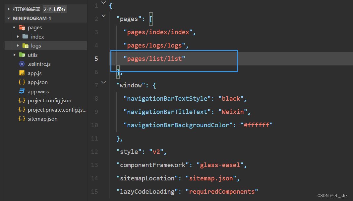Click the "navigationBarBackgroundColor" key
The width and height of the screenshot is (353, 201).
(x=178, y=125)
